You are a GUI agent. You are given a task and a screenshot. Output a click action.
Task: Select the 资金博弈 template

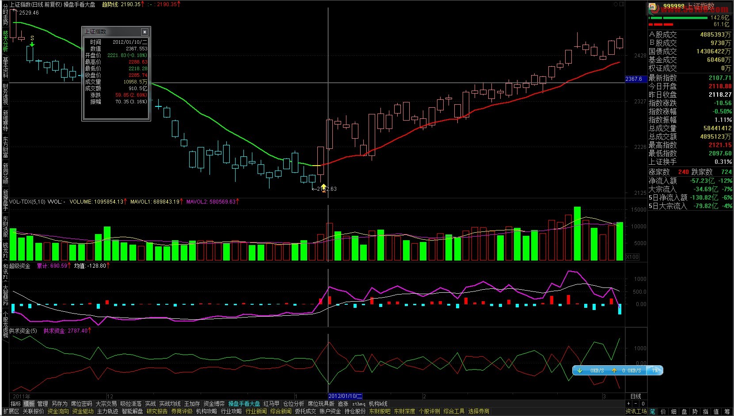tap(214, 404)
